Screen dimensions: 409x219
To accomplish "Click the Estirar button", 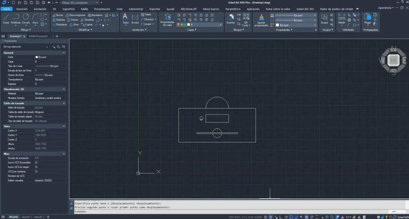I will [x=73, y=20].
